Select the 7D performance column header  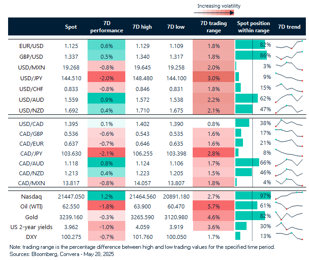pyautogui.click(x=106, y=27)
